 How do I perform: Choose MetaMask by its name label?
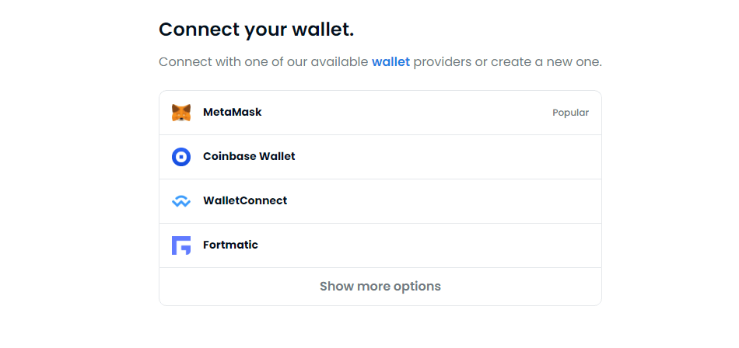point(232,113)
